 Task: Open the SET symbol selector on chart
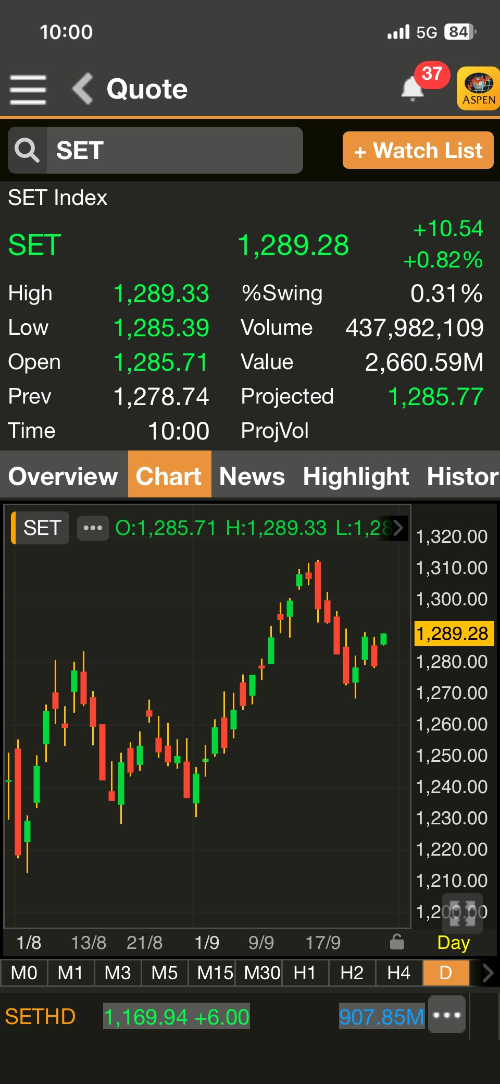tap(42, 528)
